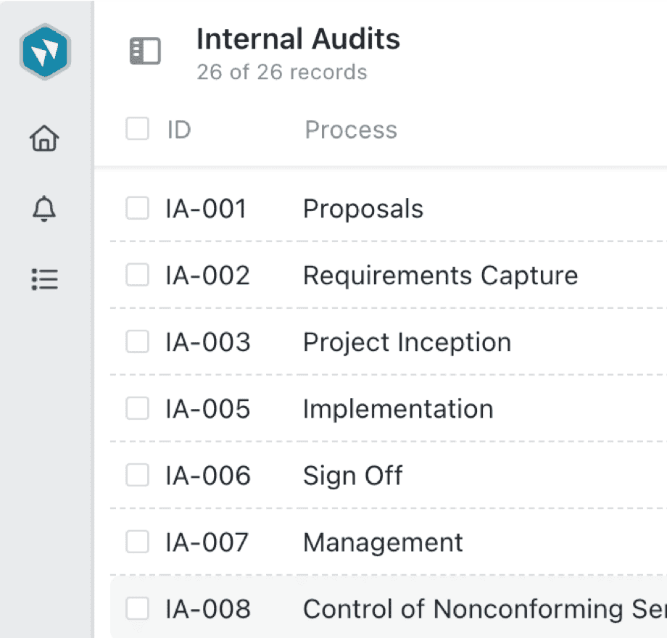The image size is (667, 638).
Task: Click the 26 of 26 records count
Action: [x=282, y=72]
